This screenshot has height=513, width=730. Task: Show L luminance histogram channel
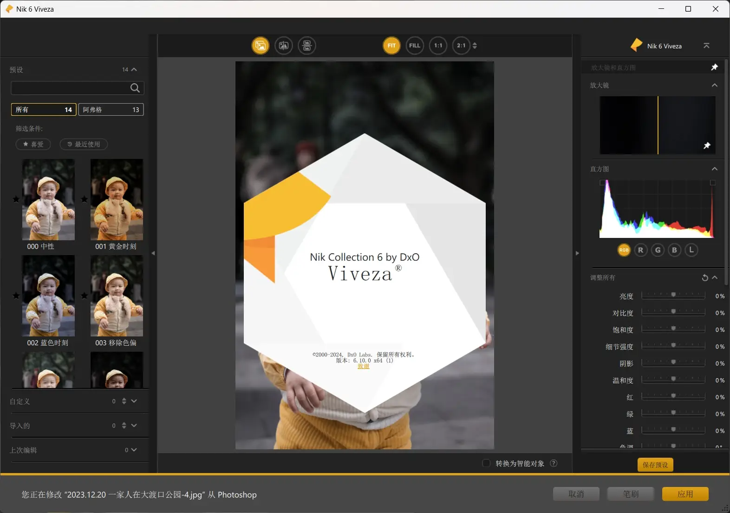point(691,250)
